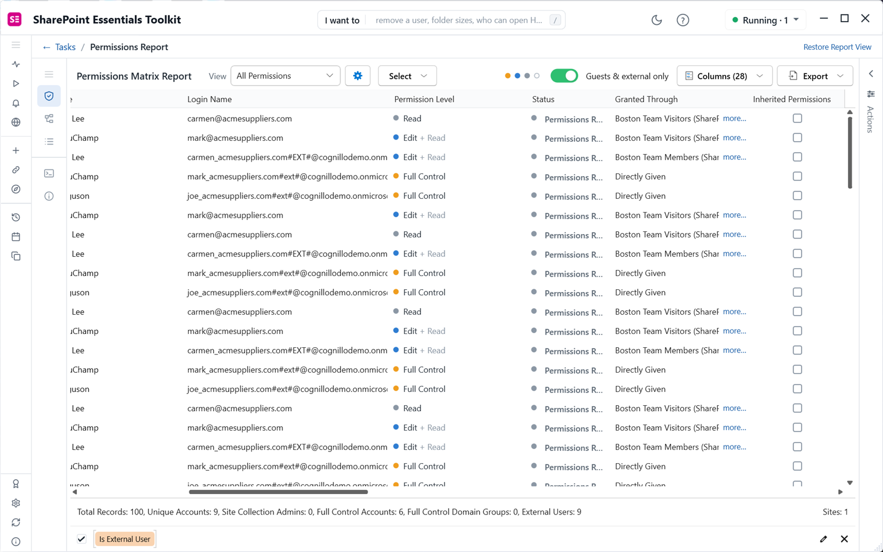Click the plus icon in sidebar

pos(16,150)
